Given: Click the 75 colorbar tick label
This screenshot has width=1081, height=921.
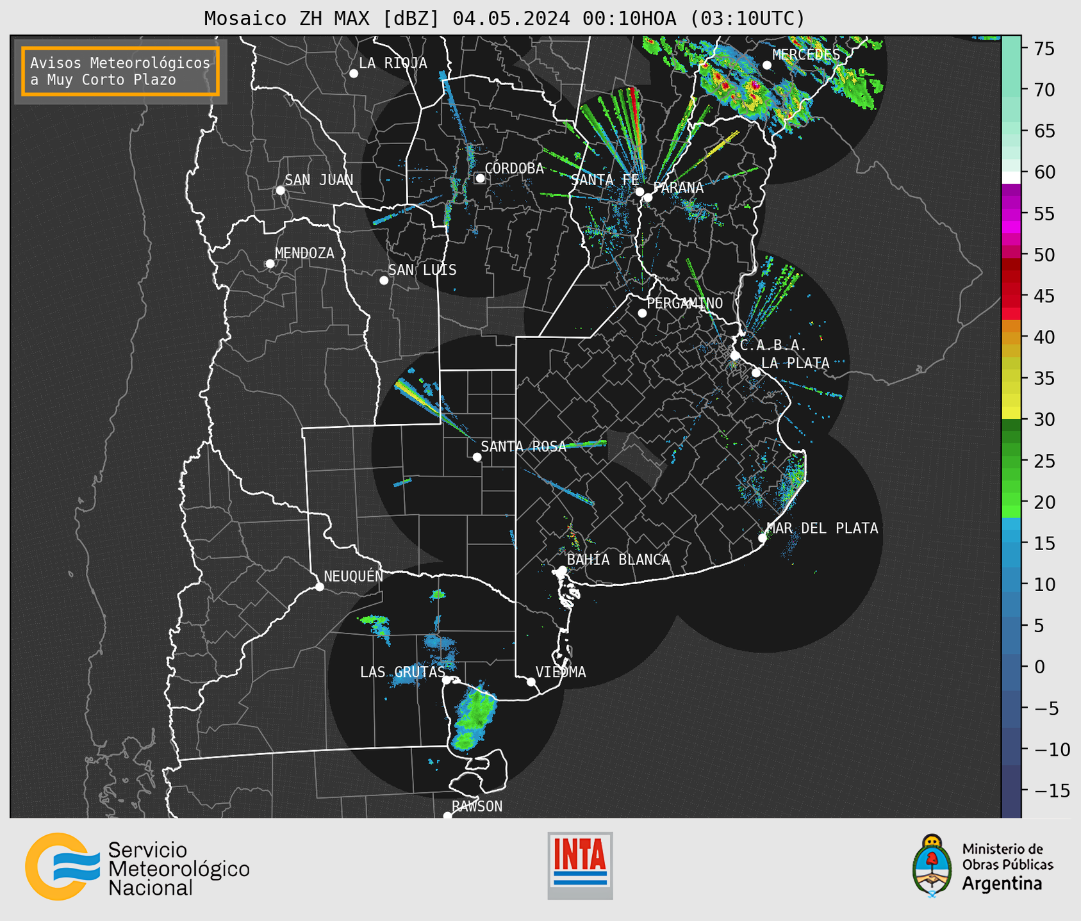Looking at the screenshot, I should [1044, 49].
